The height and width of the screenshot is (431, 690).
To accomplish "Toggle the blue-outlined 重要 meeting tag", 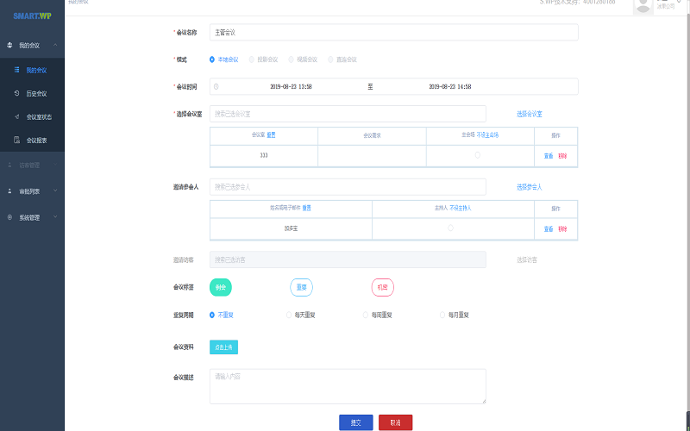I will (301, 287).
